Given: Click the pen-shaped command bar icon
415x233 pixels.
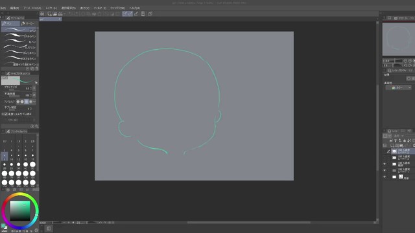Looking at the screenshot, I should coord(136,14).
